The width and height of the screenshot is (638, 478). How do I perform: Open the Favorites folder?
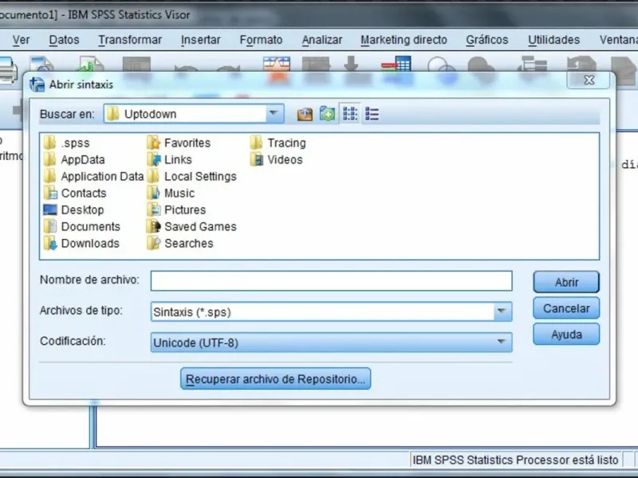179,143
